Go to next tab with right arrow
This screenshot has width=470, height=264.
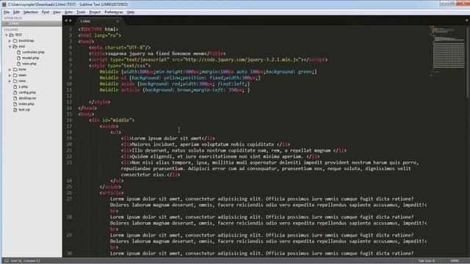[x=70, y=21]
